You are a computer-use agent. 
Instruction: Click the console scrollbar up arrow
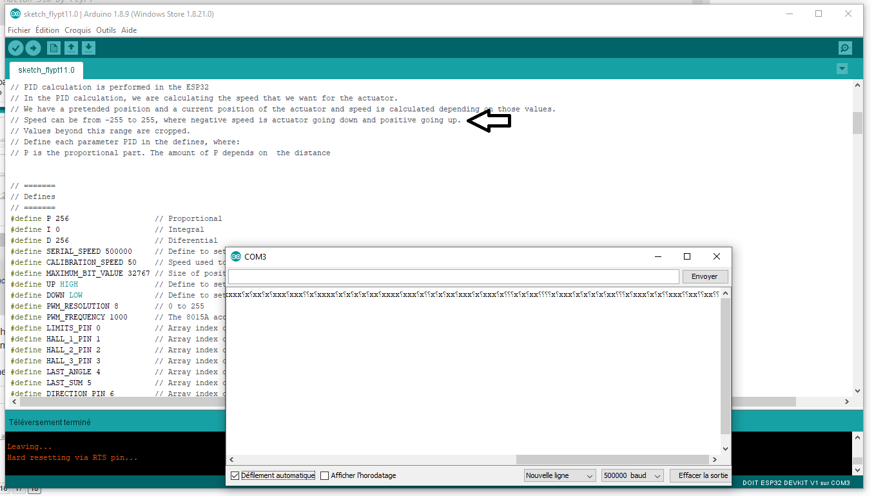(x=857, y=437)
